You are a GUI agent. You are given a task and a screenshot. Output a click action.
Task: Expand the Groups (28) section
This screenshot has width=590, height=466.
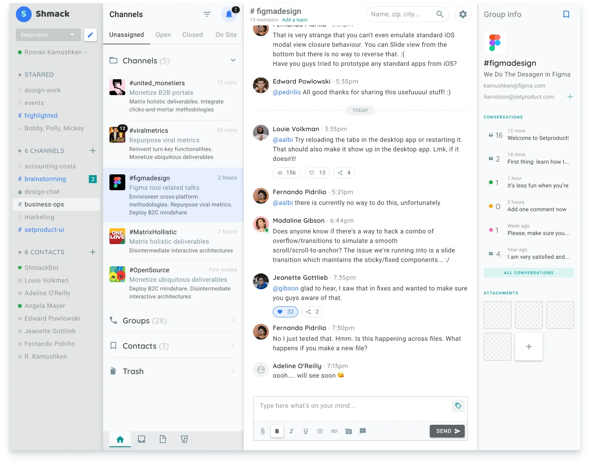[233, 320]
